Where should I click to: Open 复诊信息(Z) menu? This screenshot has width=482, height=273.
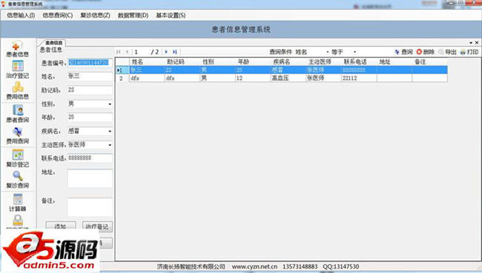click(96, 16)
